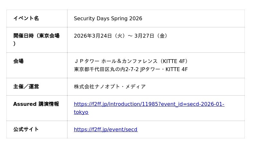Click the address 東京都千代田区丸の内2-7-2
Image resolution: width=257 pixels, height=148 pixels.
click(106, 69)
